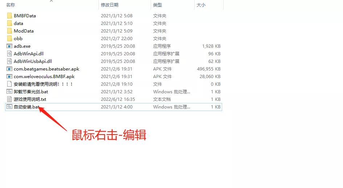The height and width of the screenshot is (188, 343).
Task: Sort by the 大小 column header
Action: click(x=201, y=5)
